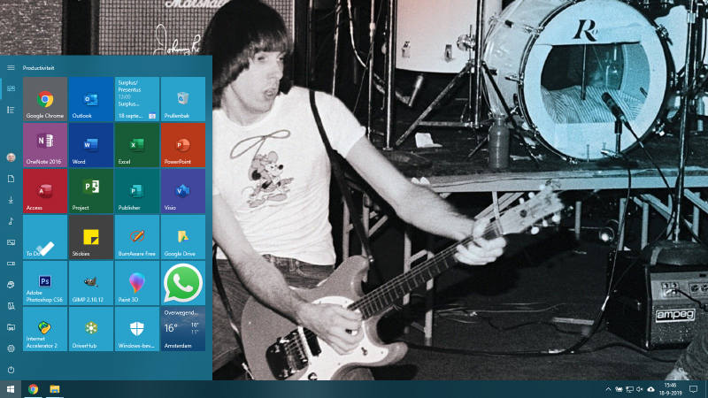Open the Visio tile
The width and height of the screenshot is (708, 398).
tap(183, 191)
